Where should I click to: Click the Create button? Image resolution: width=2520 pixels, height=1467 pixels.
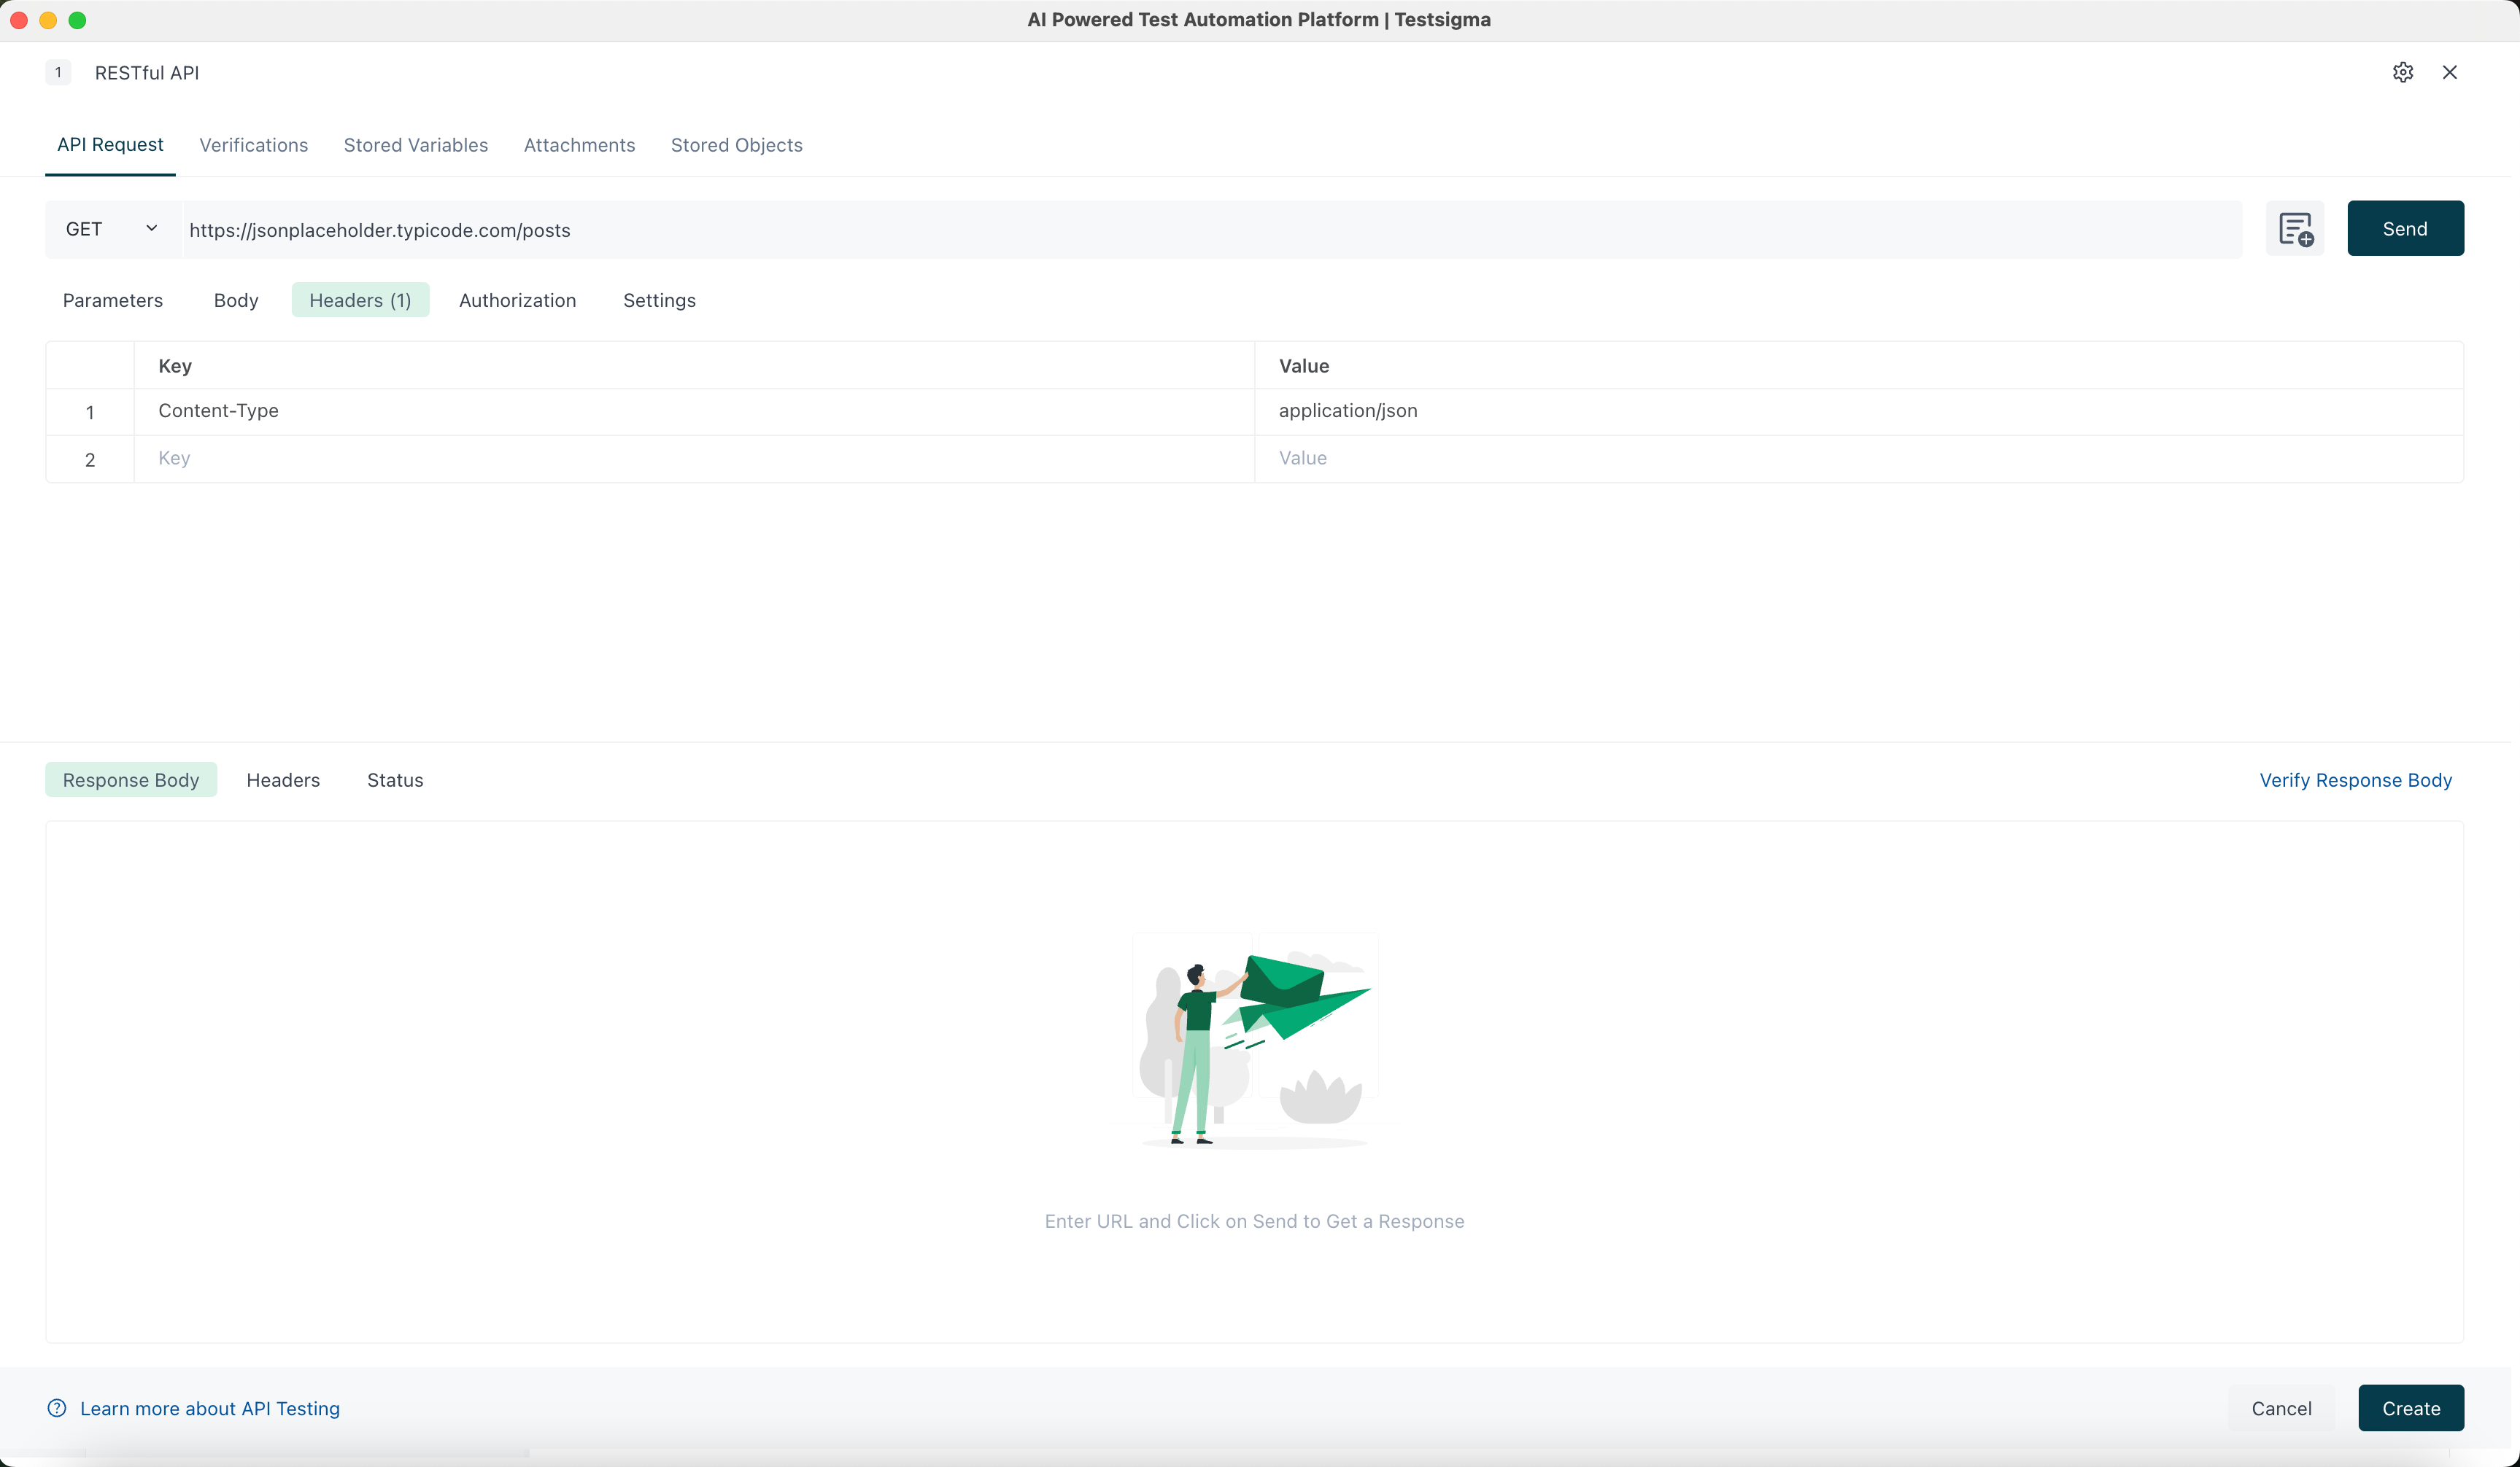click(x=2411, y=1408)
